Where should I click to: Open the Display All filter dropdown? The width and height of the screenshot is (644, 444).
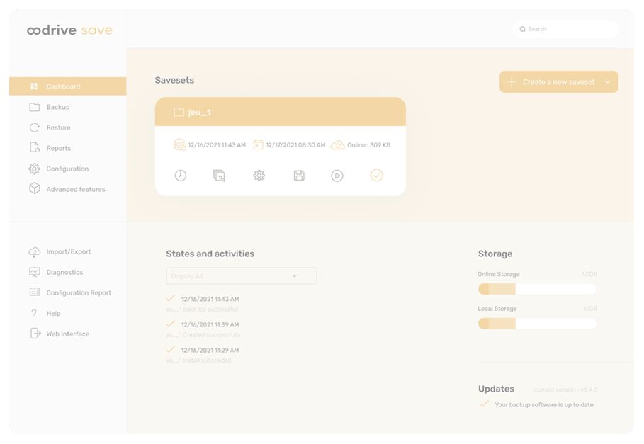pos(241,276)
